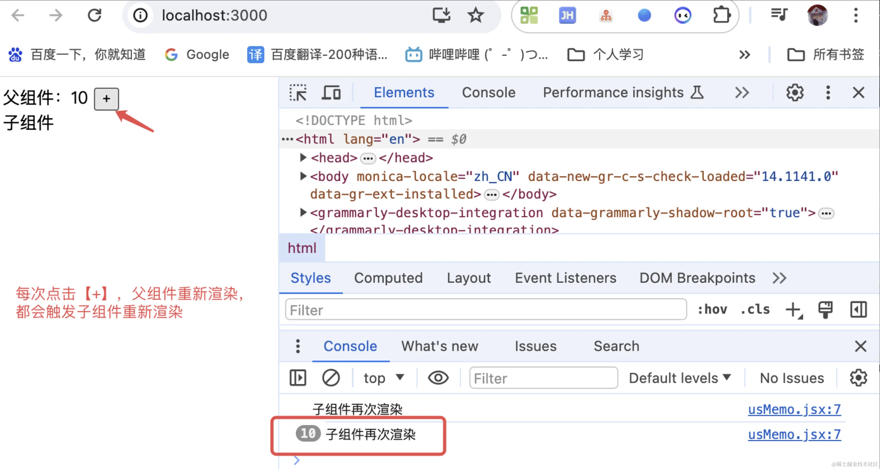The image size is (880, 469).
Task: Switch to the Computed tab
Action: tap(388, 278)
